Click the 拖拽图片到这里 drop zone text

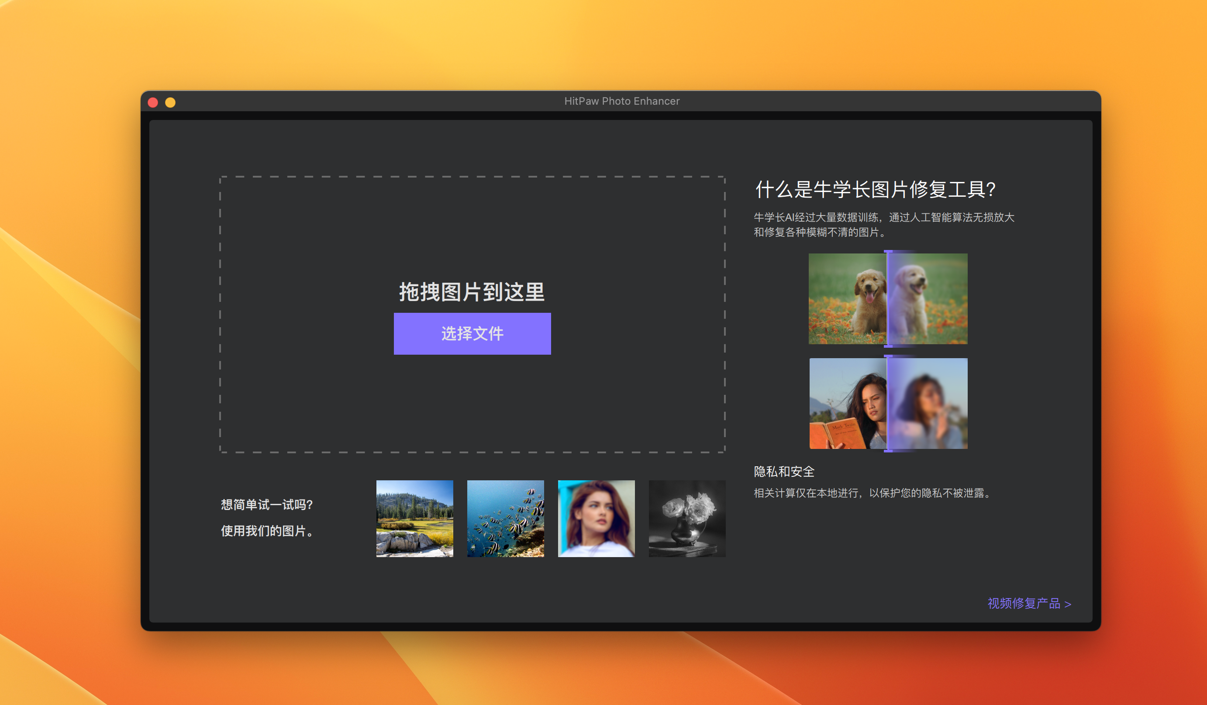pos(472,292)
